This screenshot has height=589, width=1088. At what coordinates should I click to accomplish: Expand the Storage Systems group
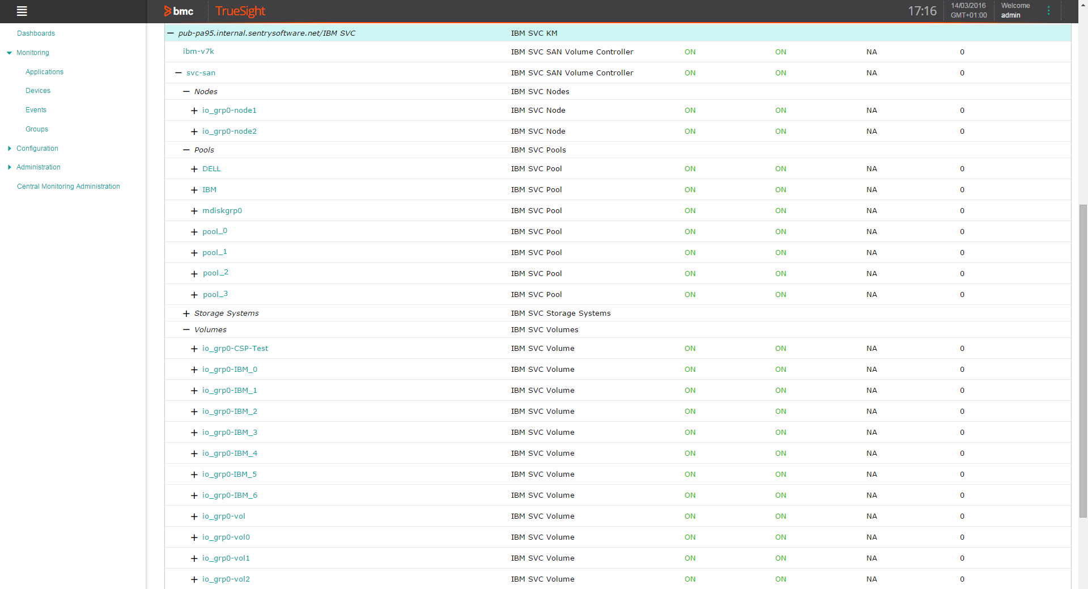click(186, 313)
